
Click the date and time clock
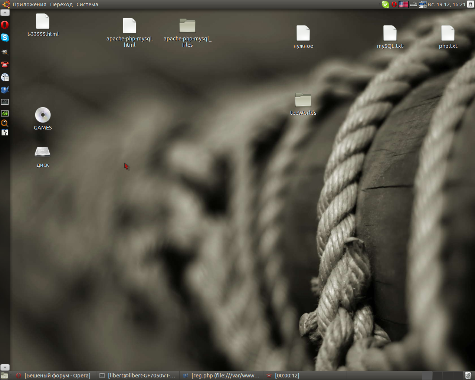pos(446,4)
